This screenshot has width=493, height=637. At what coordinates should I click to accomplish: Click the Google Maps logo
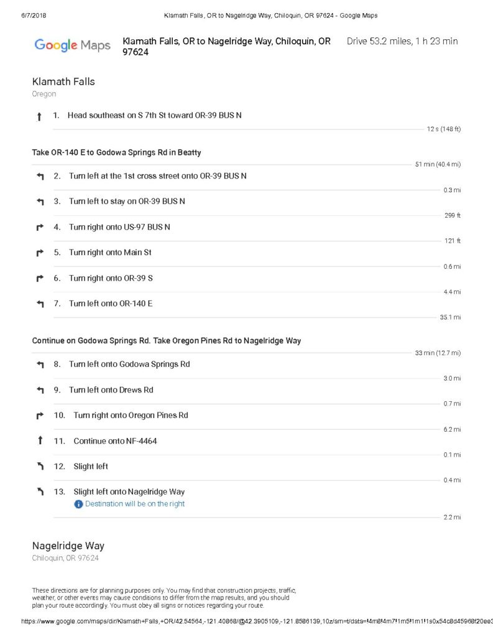pos(72,45)
